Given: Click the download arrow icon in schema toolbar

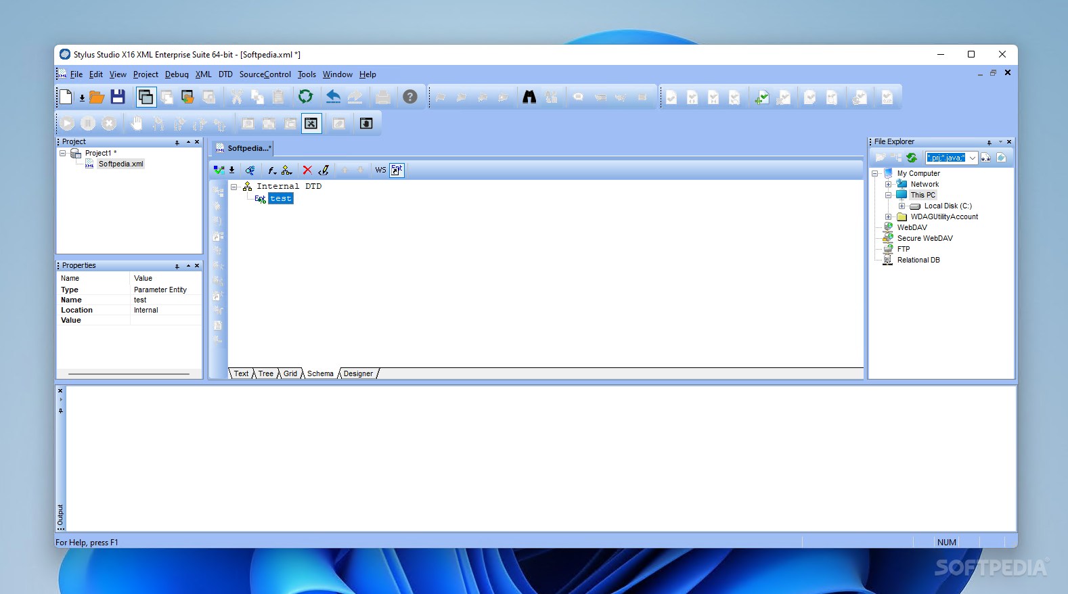Looking at the screenshot, I should (x=231, y=170).
